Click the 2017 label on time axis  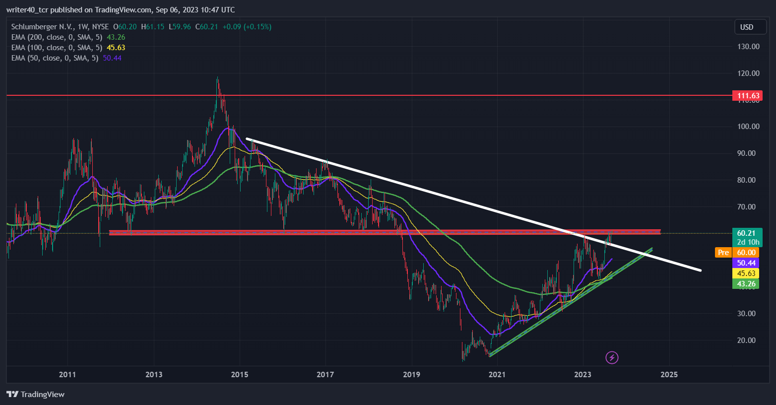pyautogui.click(x=325, y=374)
